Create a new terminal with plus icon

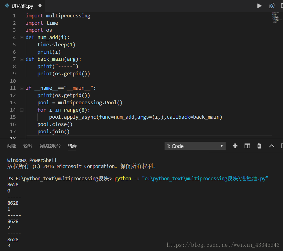[x=235, y=146]
